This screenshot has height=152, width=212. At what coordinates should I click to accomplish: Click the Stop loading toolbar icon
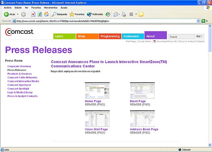pyautogui.click(x=33, y=14)
